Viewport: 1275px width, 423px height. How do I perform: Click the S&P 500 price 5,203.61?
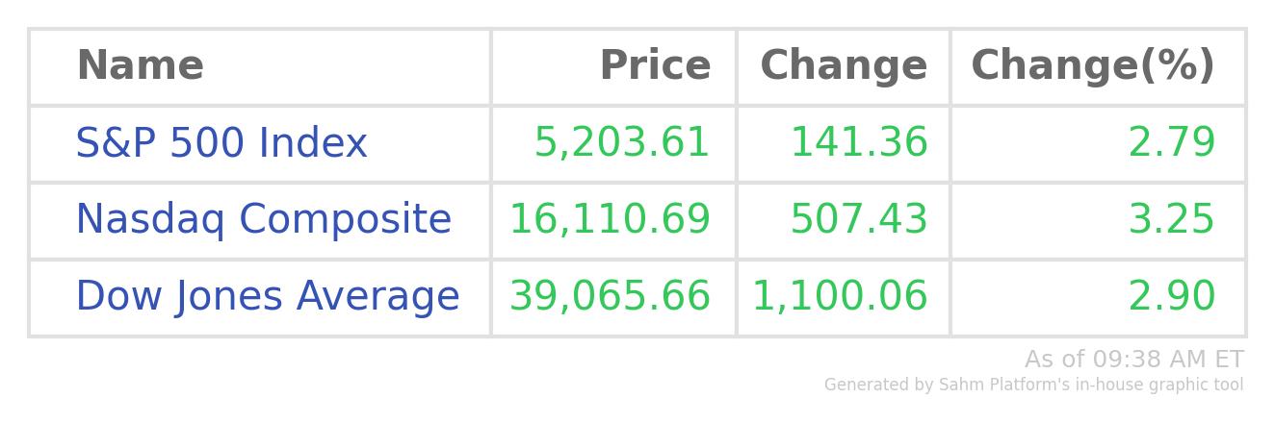click(x=622, y=143)
